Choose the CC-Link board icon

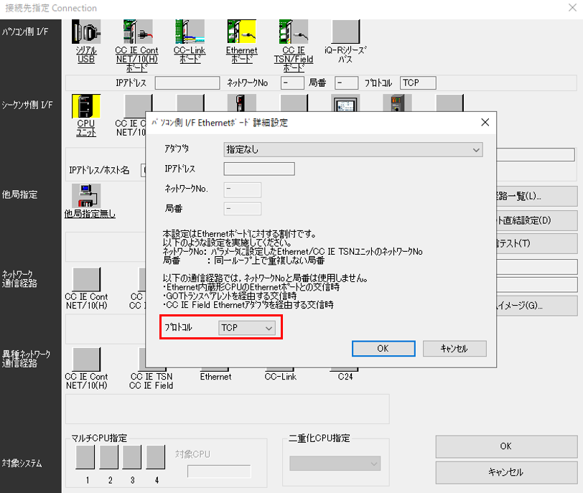[190, 32]
